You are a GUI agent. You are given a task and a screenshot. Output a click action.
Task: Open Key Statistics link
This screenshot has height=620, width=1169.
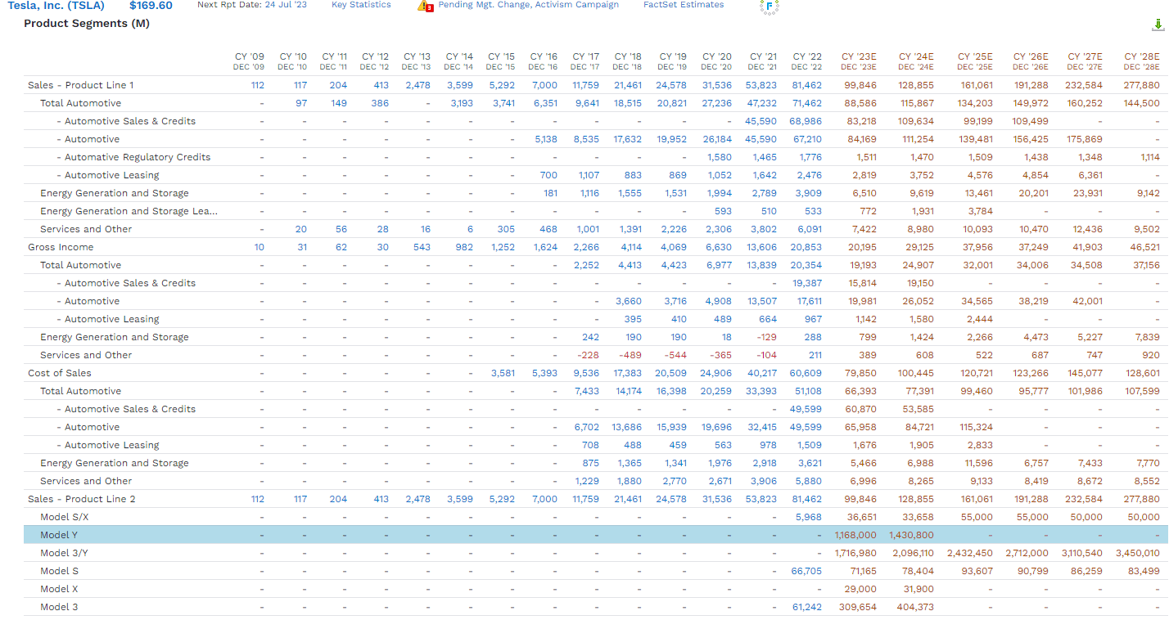(x=361, y=5)
